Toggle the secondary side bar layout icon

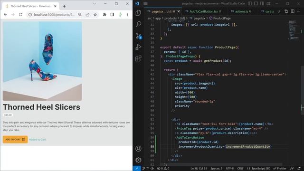coord(262,3)
